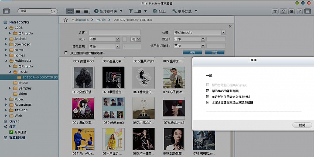Expand the Recordings folder
This screenshot has height=157, width=314.
point(6,105)
